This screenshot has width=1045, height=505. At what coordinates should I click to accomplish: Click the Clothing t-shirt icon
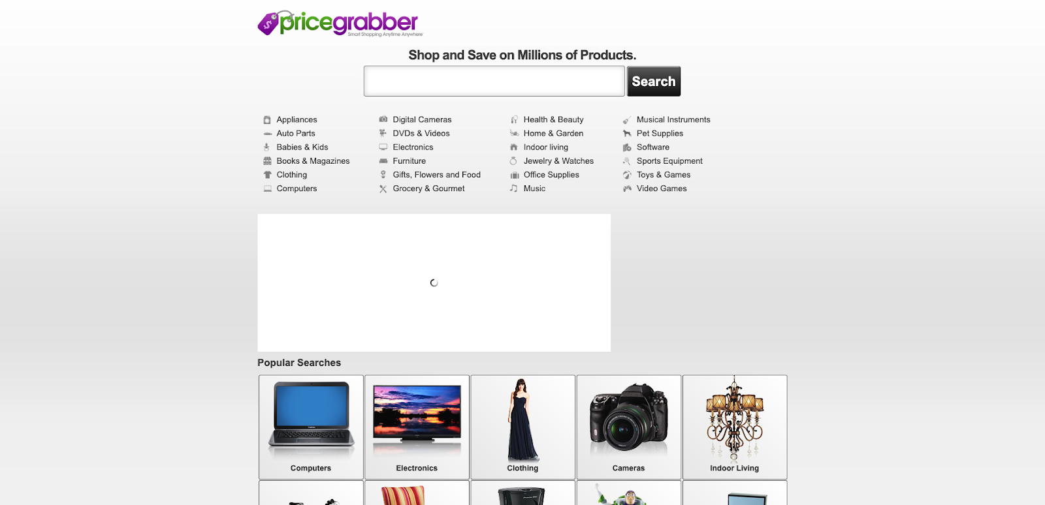267,175
